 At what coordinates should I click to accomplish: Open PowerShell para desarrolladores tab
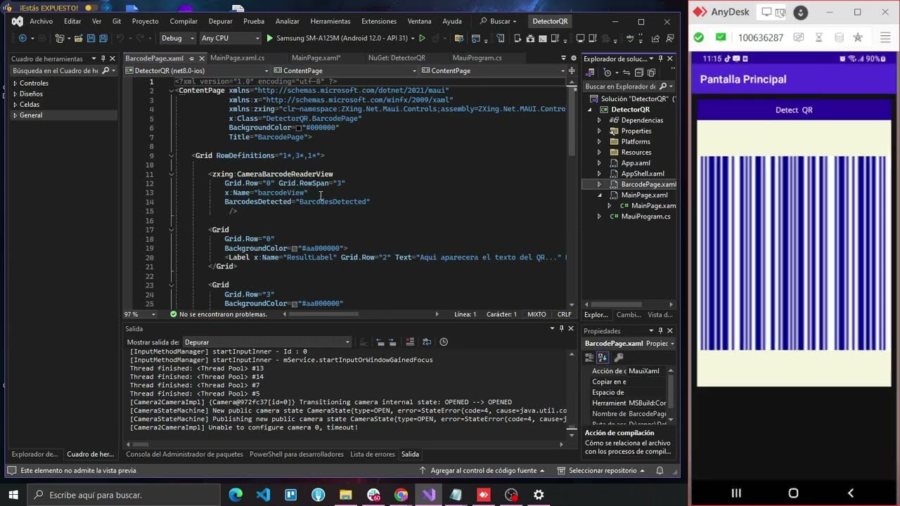[297, 454]
